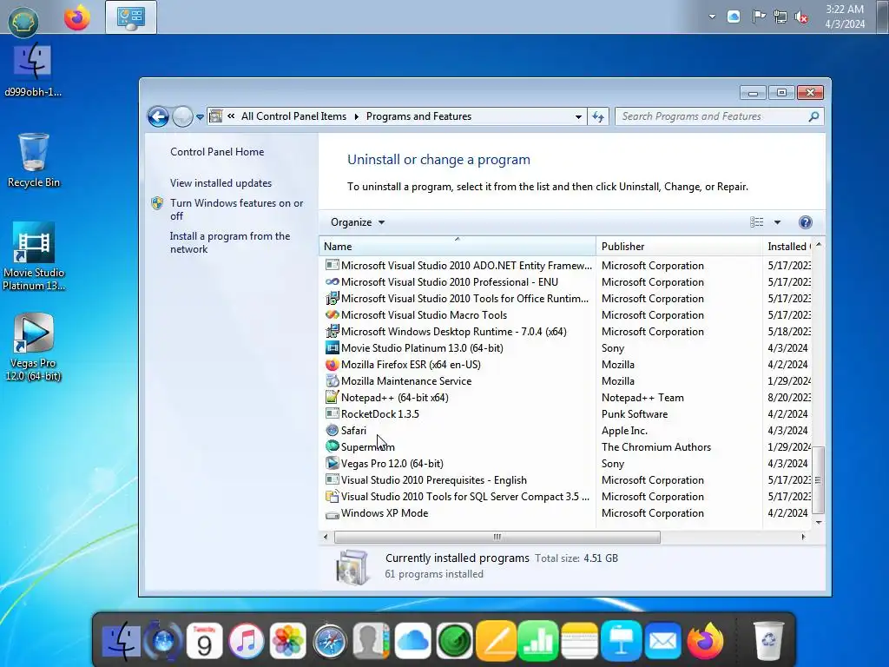Click the Programs and Features breadcrumb
Screen dimensions: 889x667
(x=419, y=116)
